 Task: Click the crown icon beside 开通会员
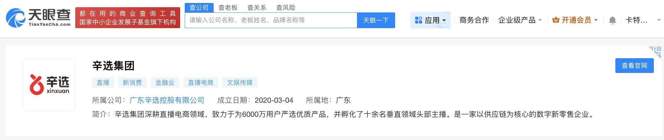tap(556, 20)
